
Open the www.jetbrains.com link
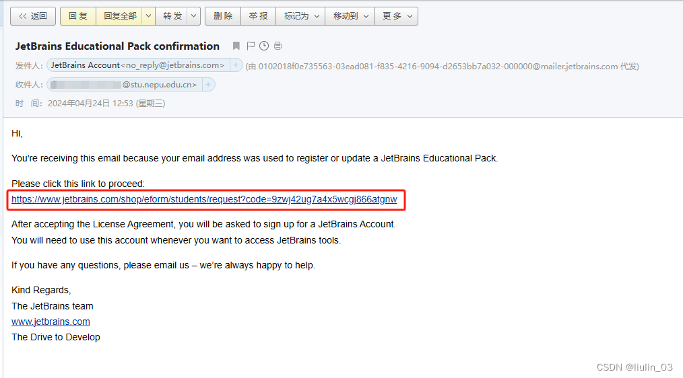[x=51, y=322]
